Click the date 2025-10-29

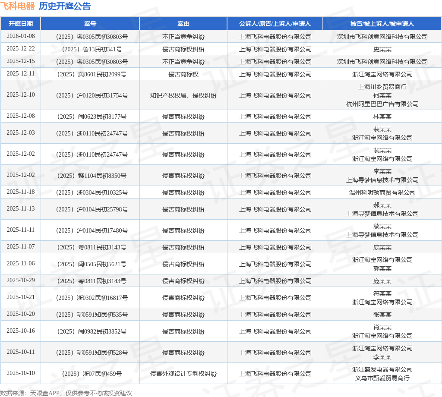(21, 280)
